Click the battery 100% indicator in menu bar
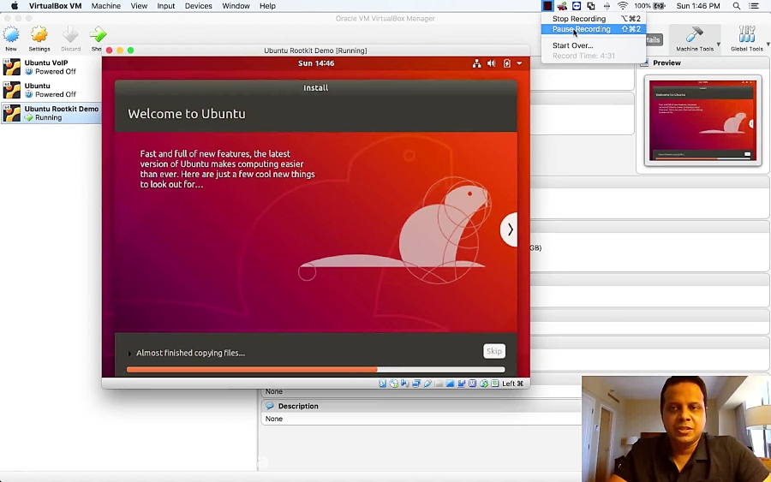The width and height of the screenshot is (771, 482). point(649,6)
